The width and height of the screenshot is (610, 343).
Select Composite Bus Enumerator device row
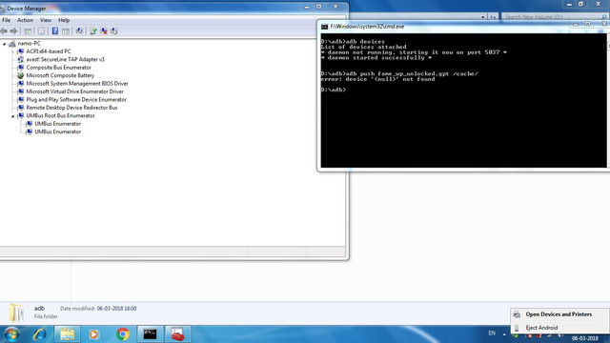59,68
